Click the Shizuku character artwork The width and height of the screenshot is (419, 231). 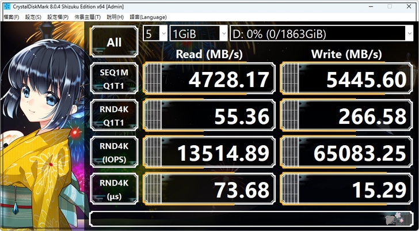coord(42,126)
